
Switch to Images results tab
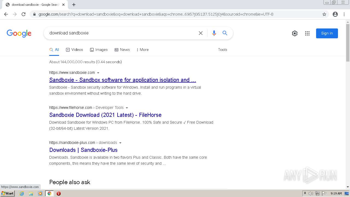99,50
